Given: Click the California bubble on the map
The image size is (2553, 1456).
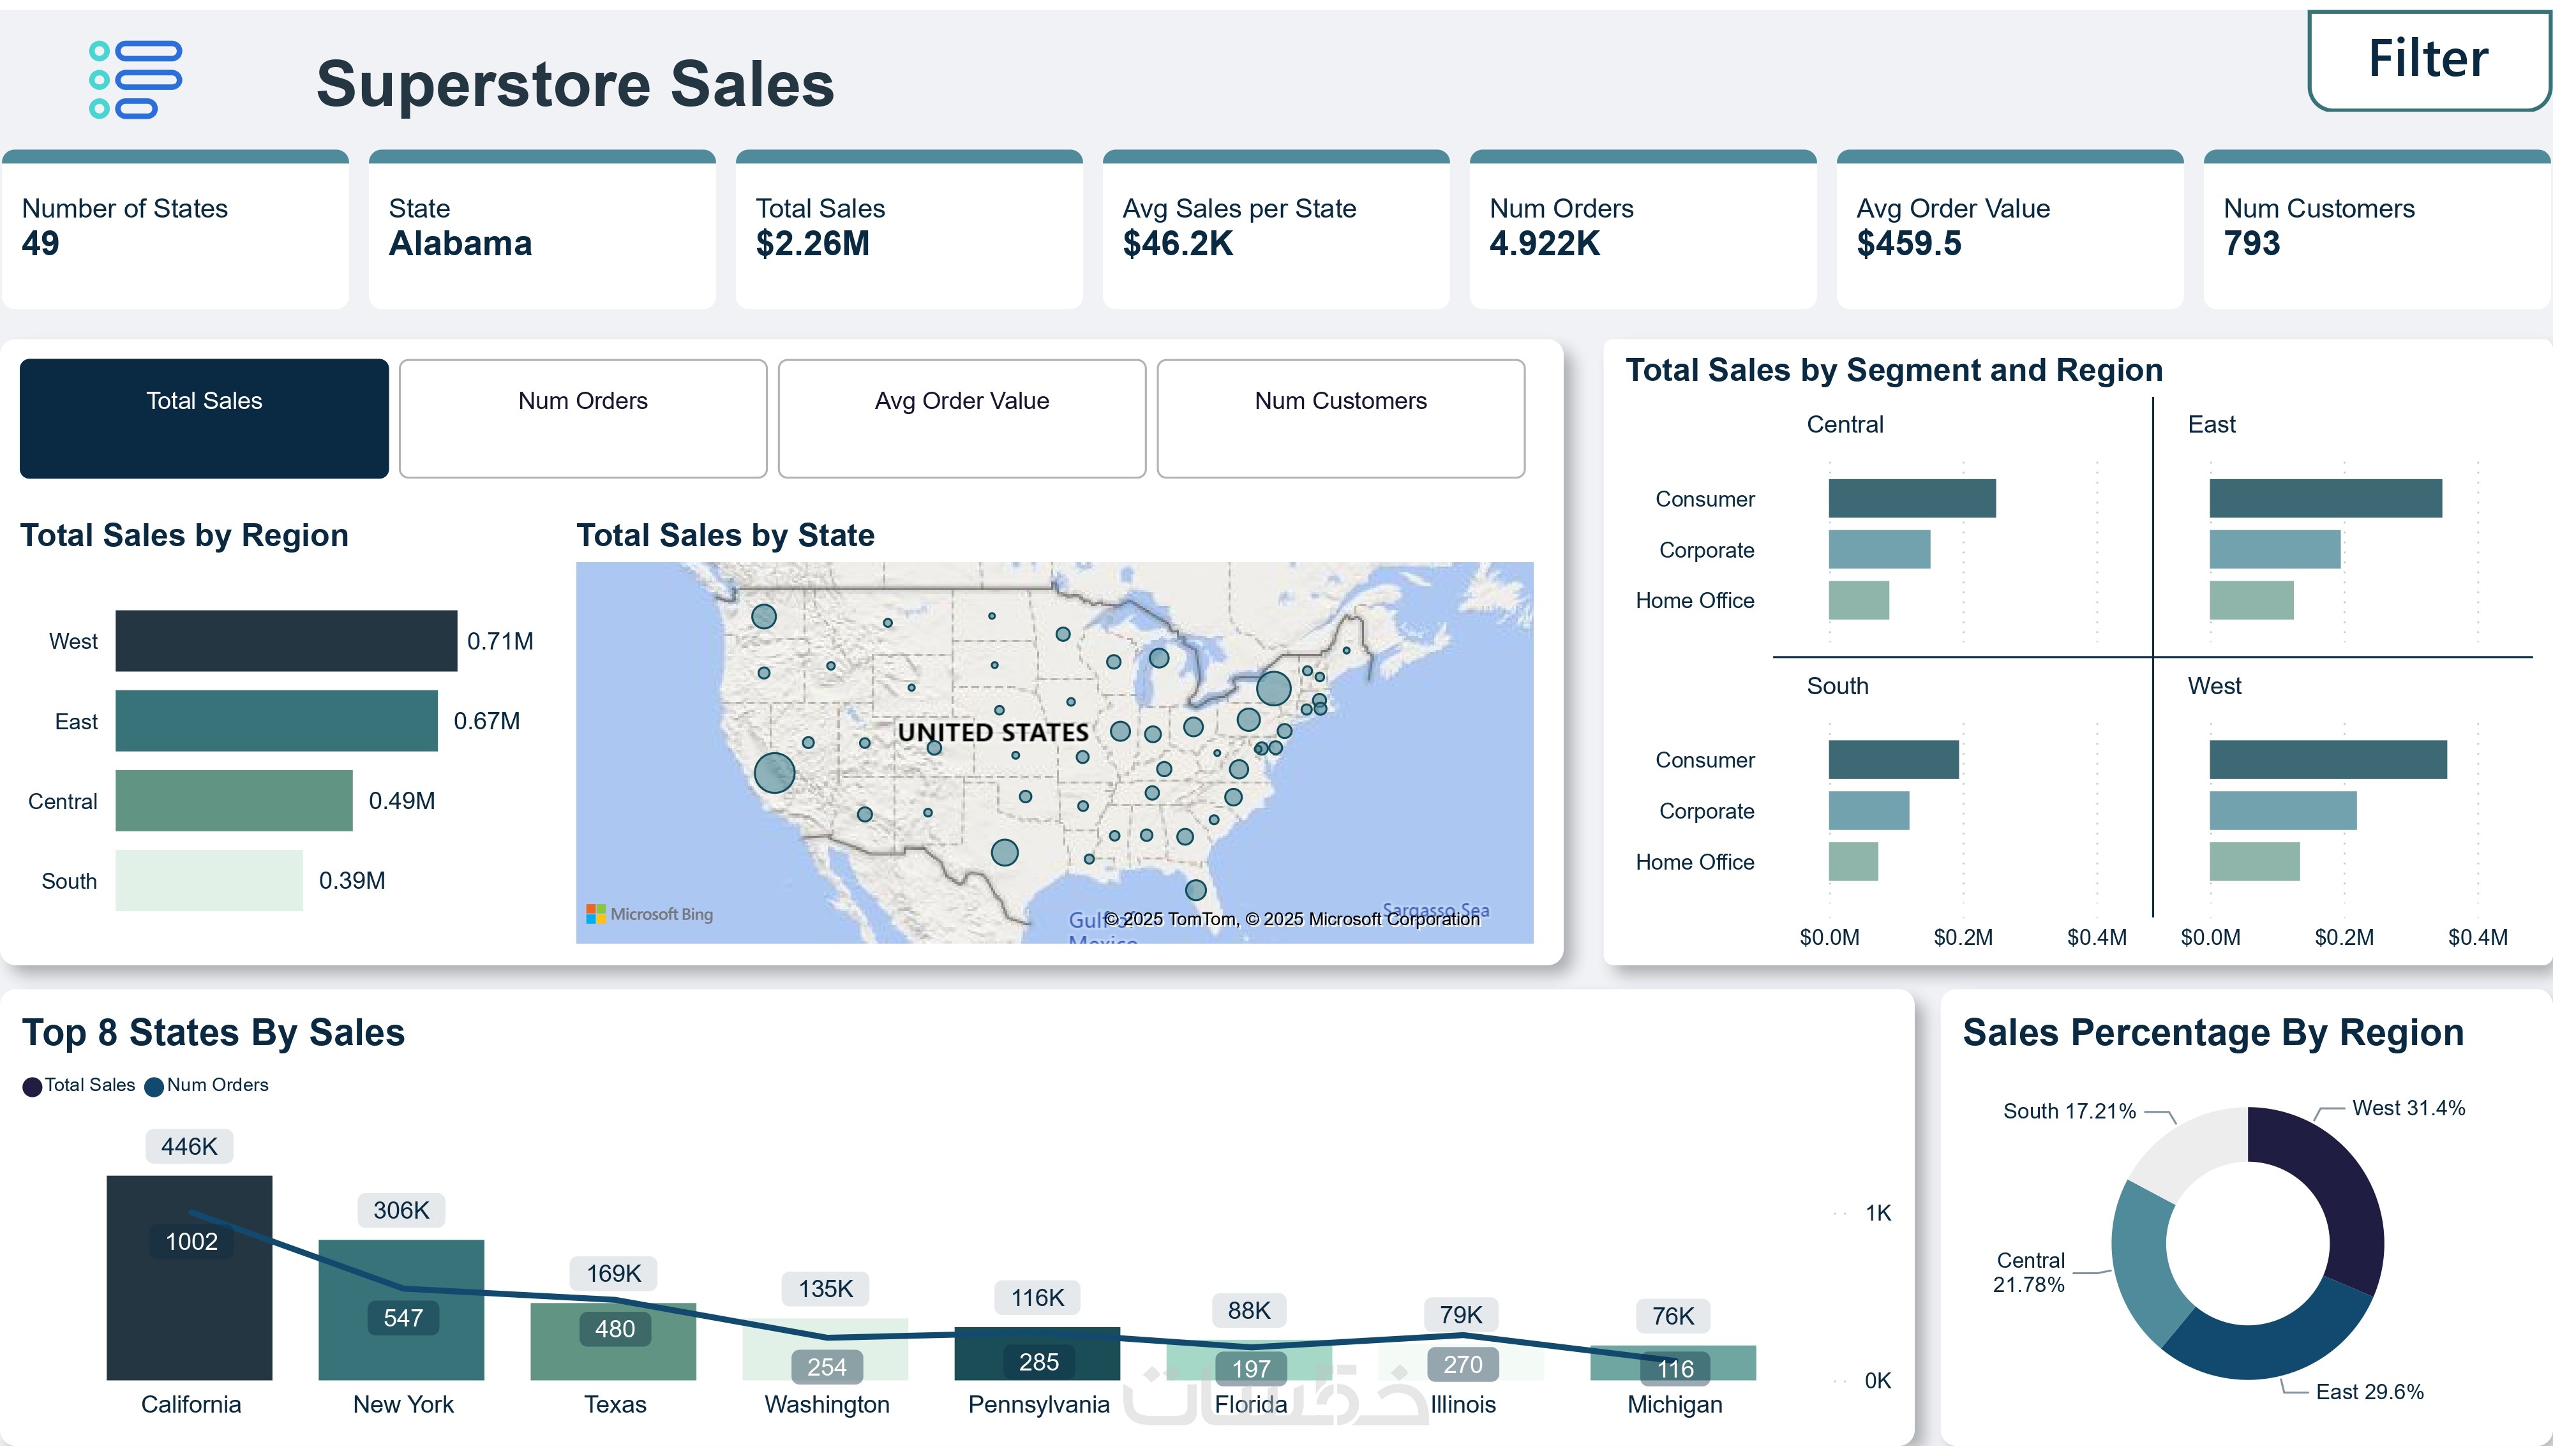Looking at the screenshot, I should point(774,773).
